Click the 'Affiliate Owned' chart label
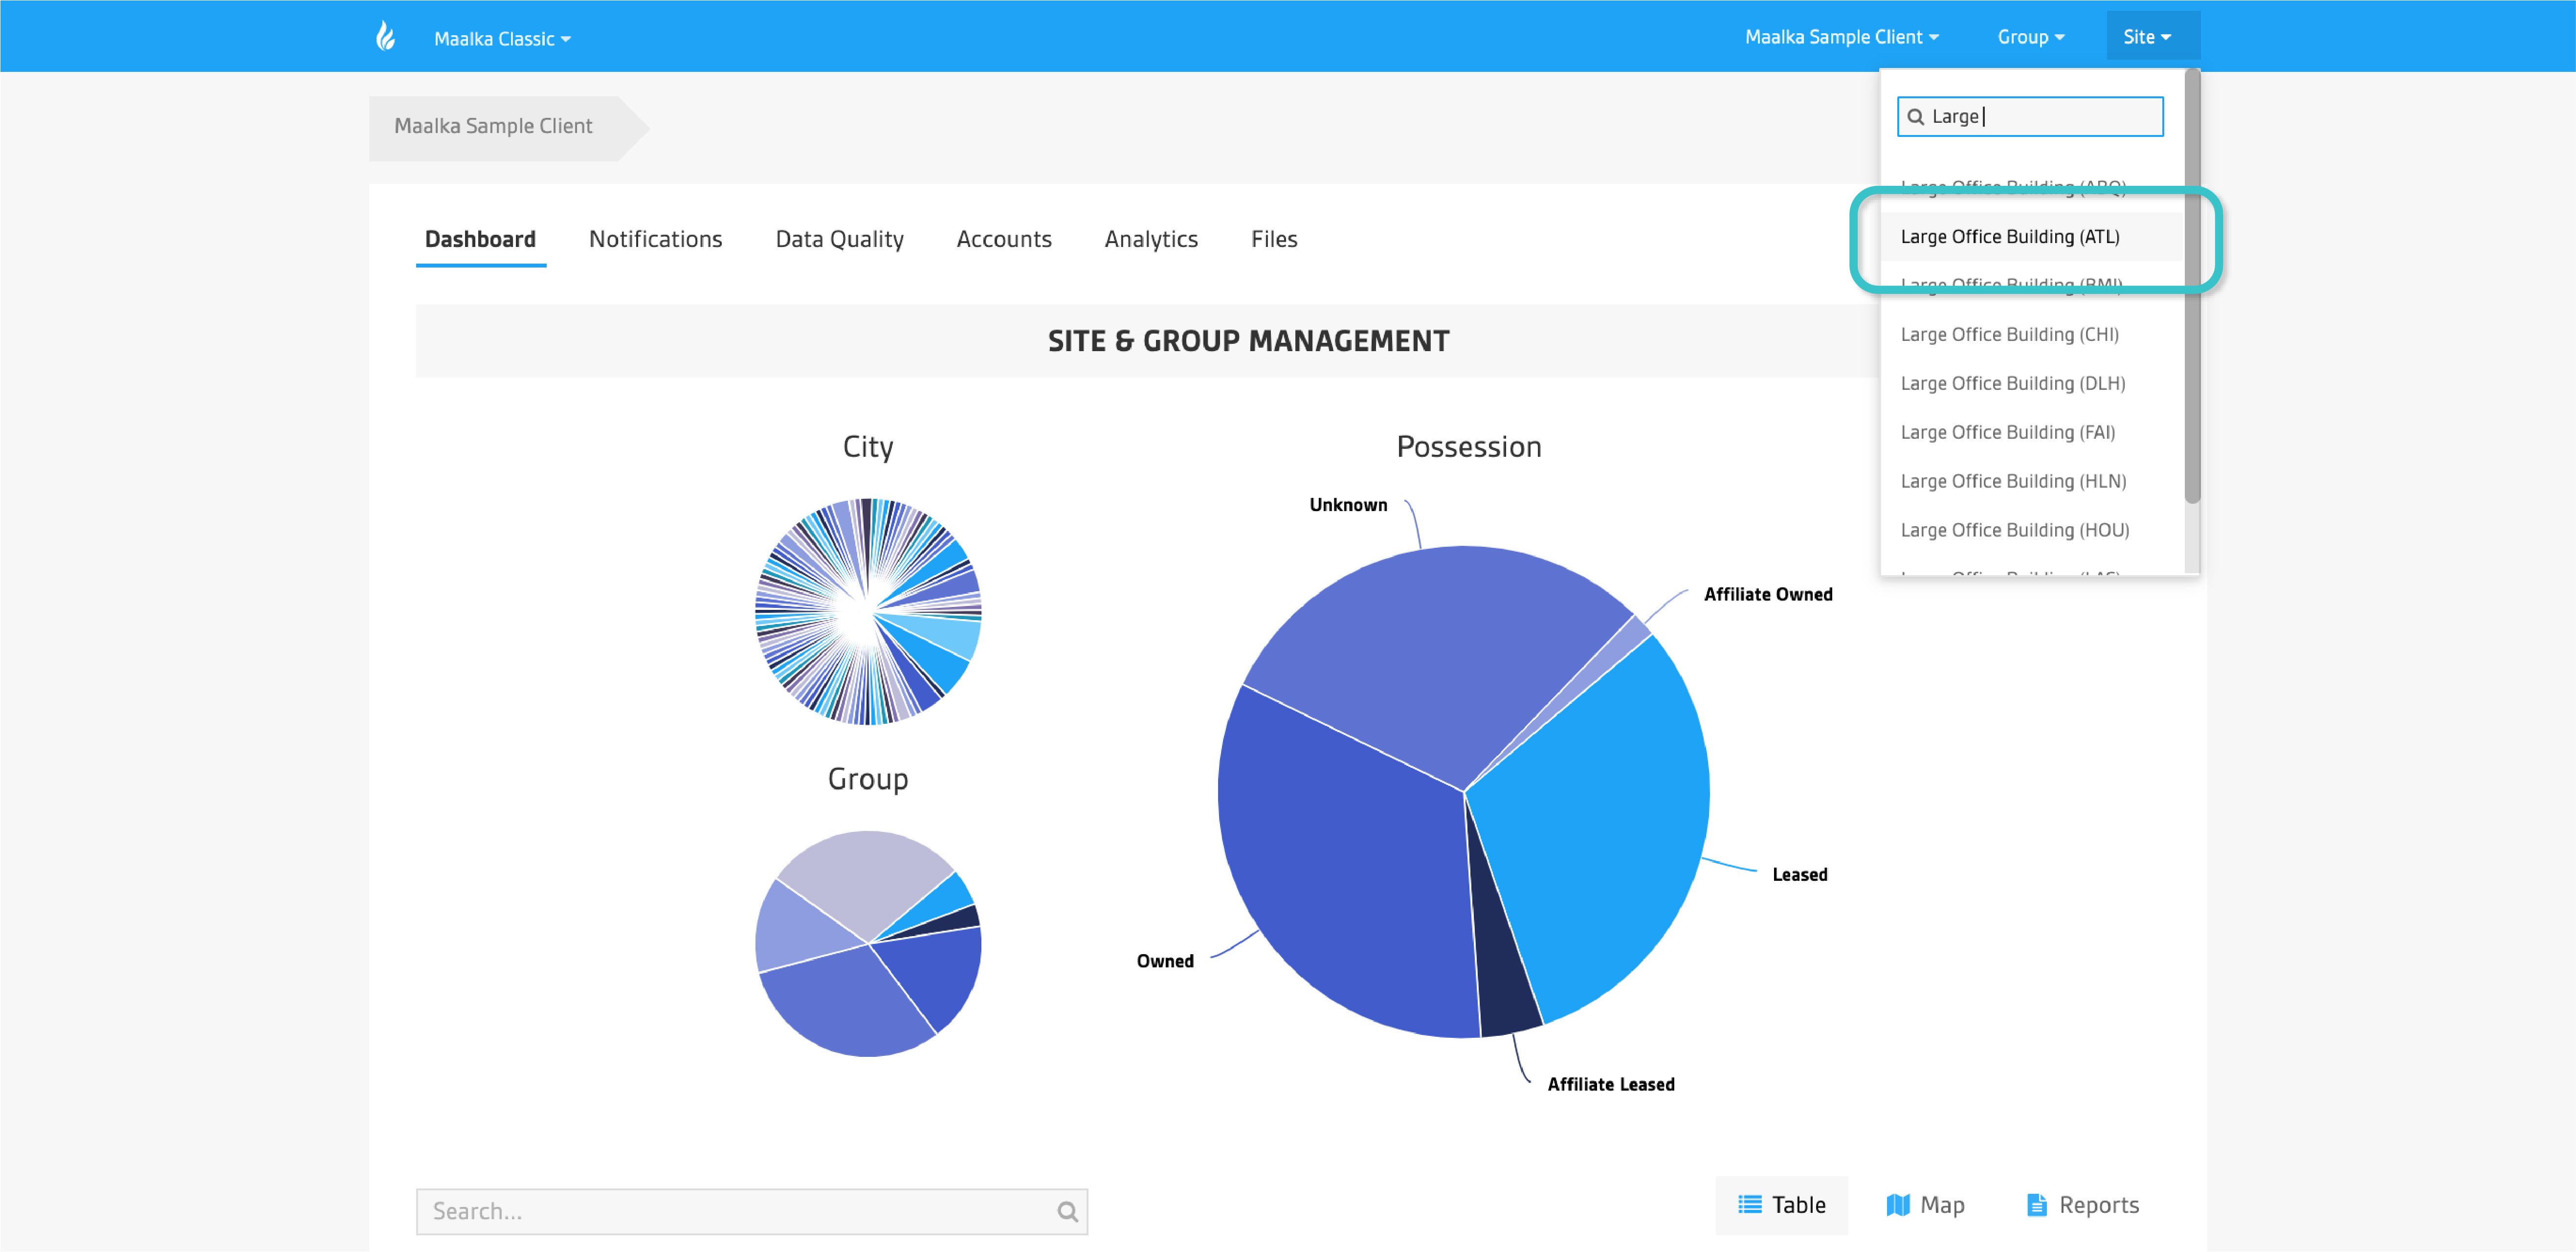The height and width of the screenshot is (1252, 2576). [1768, 594]
